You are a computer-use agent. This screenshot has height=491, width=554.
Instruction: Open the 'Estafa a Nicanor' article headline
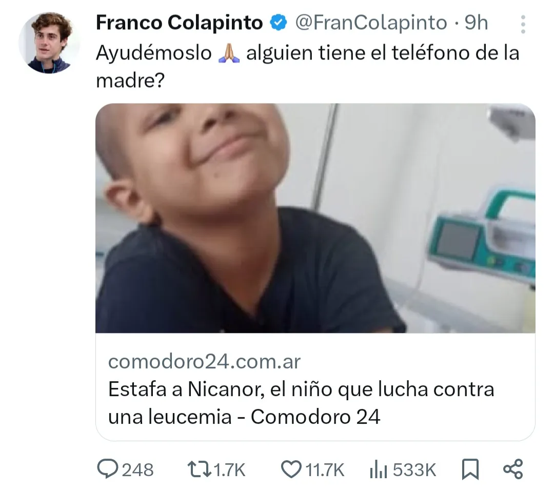tap(301, 403)
